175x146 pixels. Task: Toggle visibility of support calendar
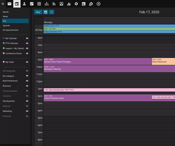27,48
